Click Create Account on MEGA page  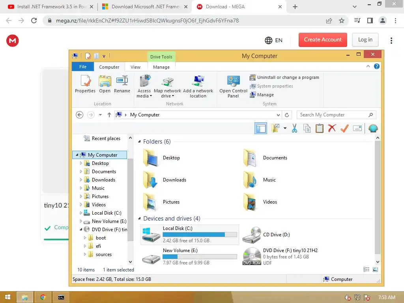click(323, 40)
